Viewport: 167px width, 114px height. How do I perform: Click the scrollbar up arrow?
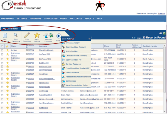coord(164,45)
